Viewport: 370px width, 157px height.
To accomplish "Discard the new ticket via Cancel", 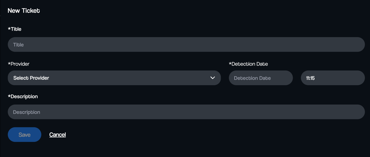I will [58, 134].
